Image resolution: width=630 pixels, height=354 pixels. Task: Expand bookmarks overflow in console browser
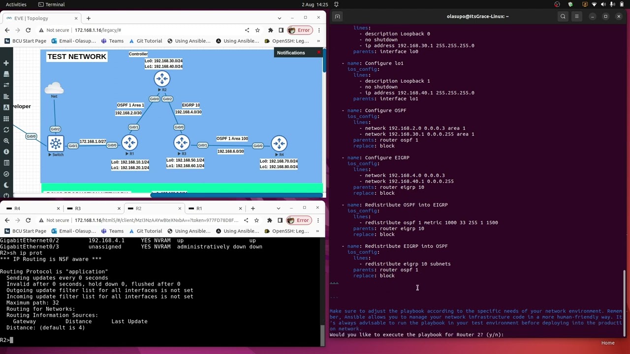click(317, 231)
